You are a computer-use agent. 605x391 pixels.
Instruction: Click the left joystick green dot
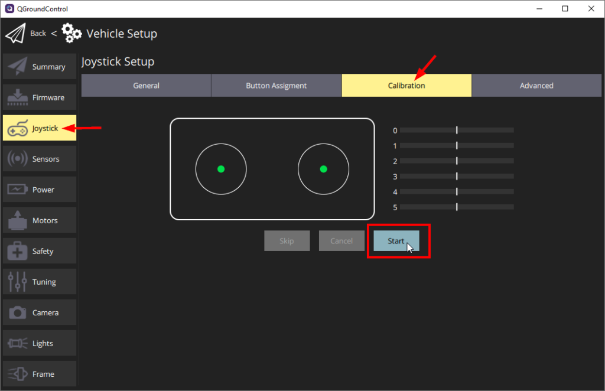[221, 169]
